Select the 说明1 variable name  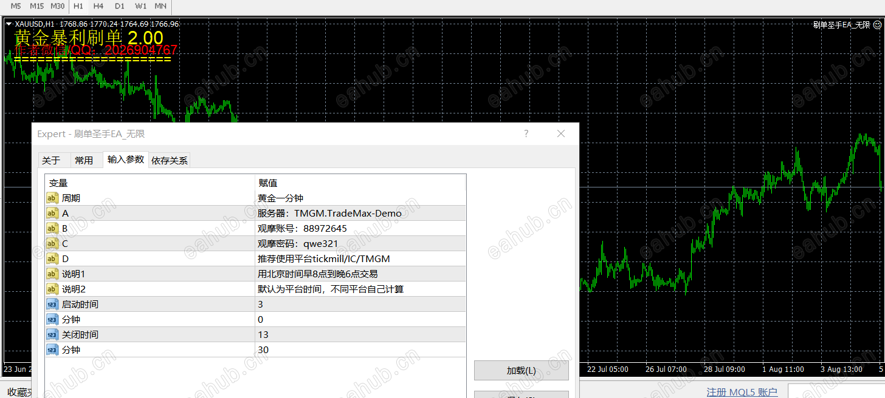(x=74, y=274)
